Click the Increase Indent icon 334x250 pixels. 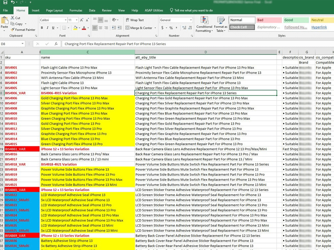[120, 28]
